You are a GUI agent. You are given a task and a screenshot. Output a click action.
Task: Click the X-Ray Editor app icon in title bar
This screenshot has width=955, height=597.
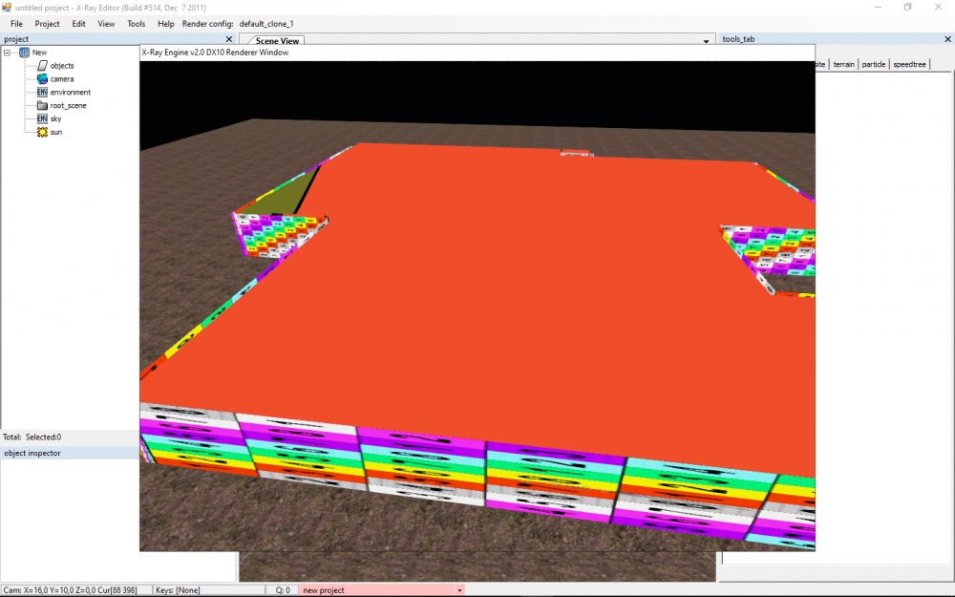pyautogui.click(x=7, y=8)
